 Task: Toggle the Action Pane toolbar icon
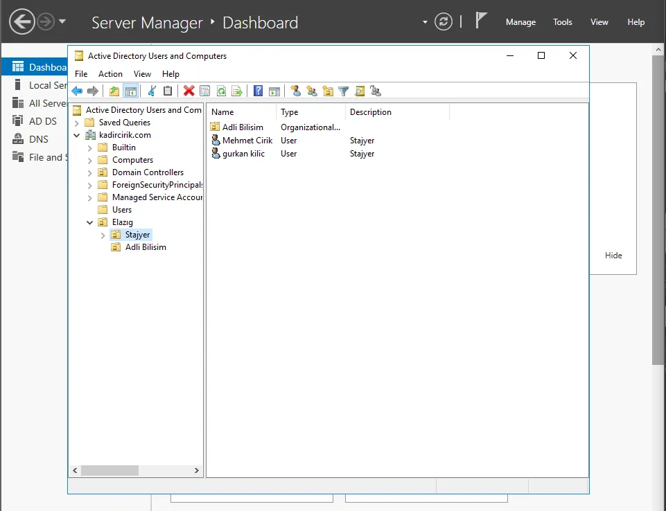click(x=274, y=91)
